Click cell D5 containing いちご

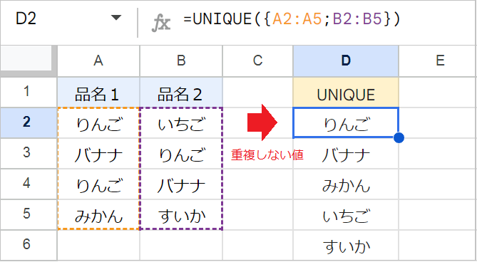click(x=346, y=214)
